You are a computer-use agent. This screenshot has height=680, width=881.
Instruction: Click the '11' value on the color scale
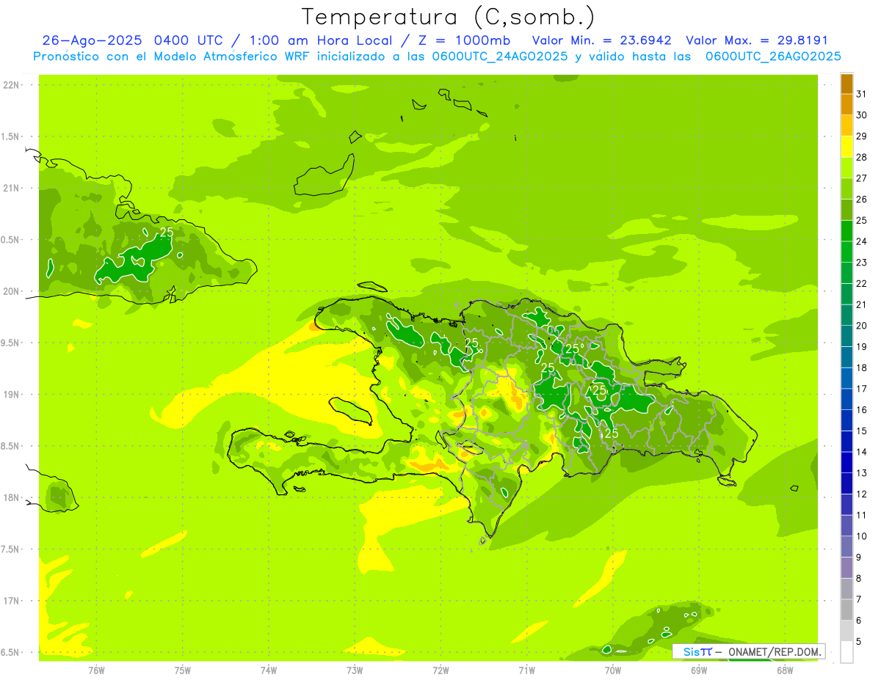coord(862,515)
